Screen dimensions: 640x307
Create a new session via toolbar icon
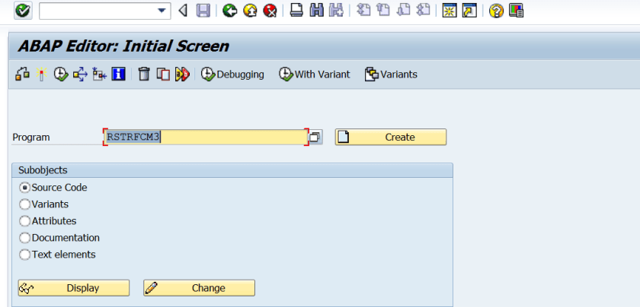pos(450,11)
